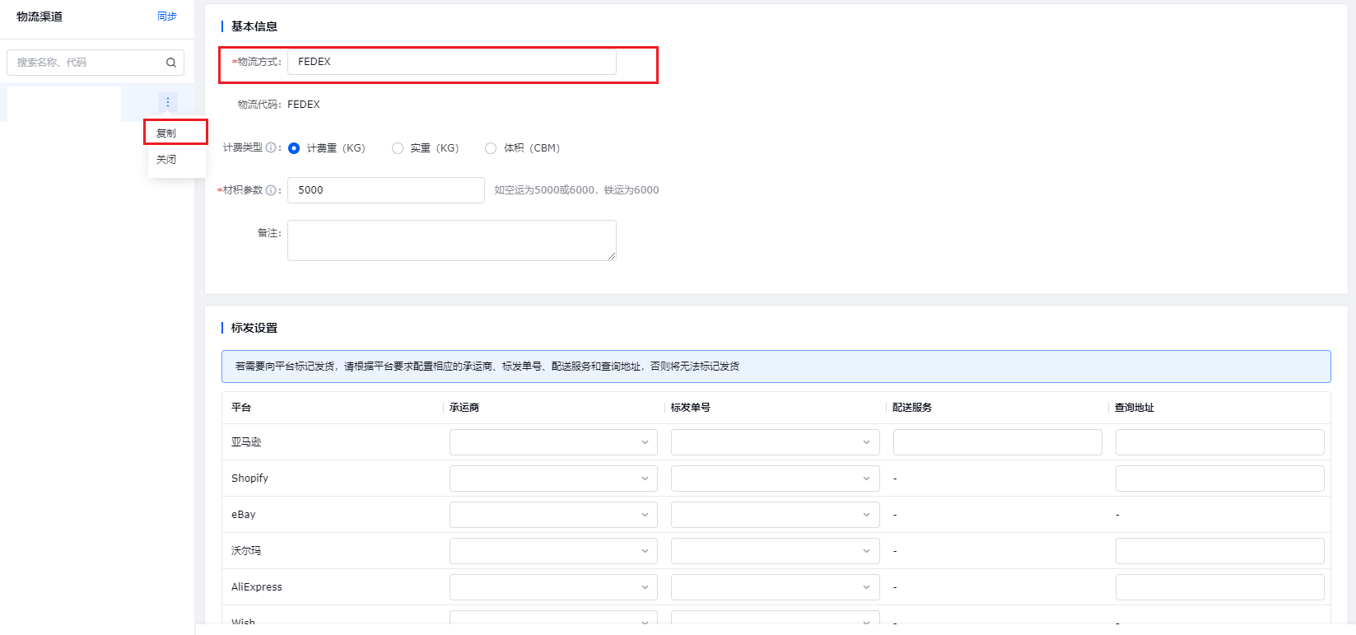Viewport: 1356px width, 635px height.
Task: Click the 材积参数 field with 5000
Action: point(386,190)
